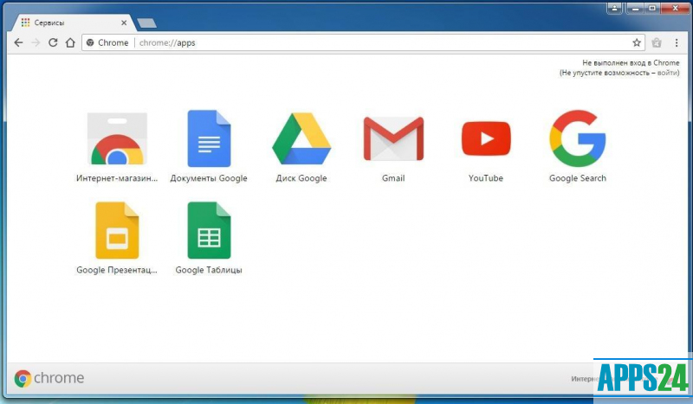Open the Gmail app icon

tap(393, 139)
